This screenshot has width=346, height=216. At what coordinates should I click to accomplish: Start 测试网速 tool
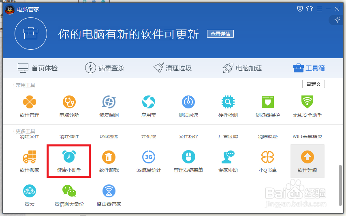tap(188, 106)
